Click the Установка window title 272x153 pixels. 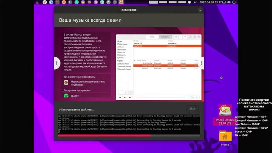click(129, 10)
